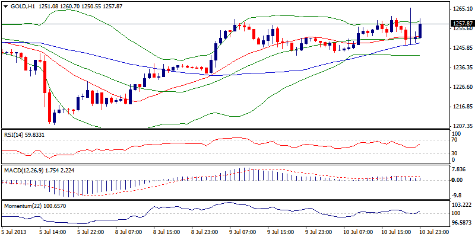Select the GOLD,H1 chart title text
The height and width of the screenshot is (237, 475).
(21, 5)
